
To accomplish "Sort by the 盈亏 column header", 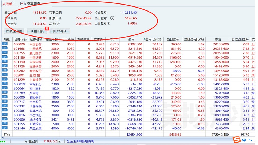I will point(131,39).
